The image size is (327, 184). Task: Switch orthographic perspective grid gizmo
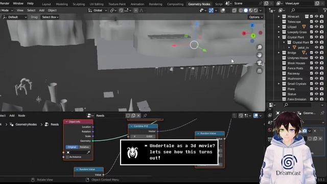[x=260, y=71]
